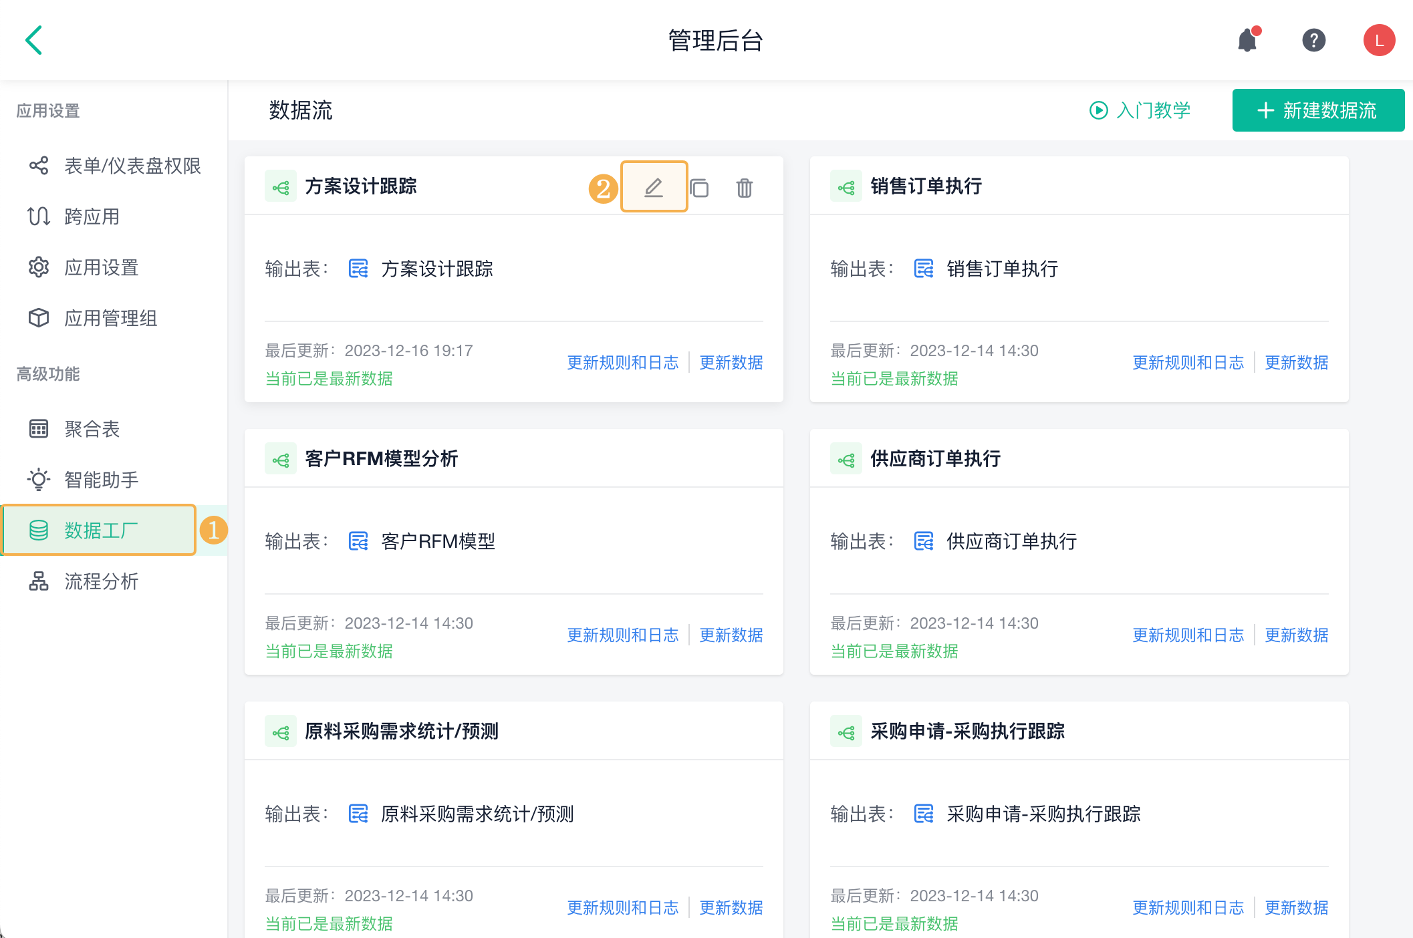Open 更新规则和日志 for 客户RFM模型分析
Image resolution: width=1413 pixels, height=938 pixels.
[622, 635]
